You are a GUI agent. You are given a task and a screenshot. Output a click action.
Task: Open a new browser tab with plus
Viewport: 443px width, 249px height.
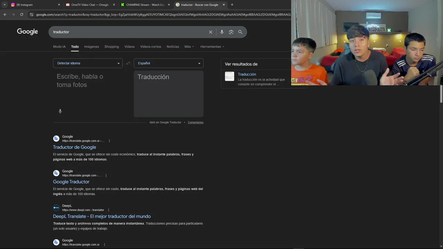click(232, 5)
